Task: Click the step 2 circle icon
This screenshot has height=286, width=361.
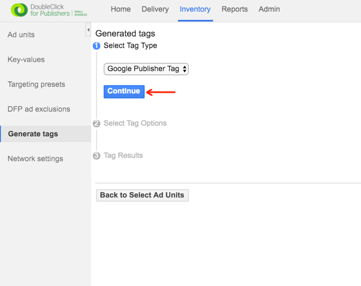Action: 97,124
